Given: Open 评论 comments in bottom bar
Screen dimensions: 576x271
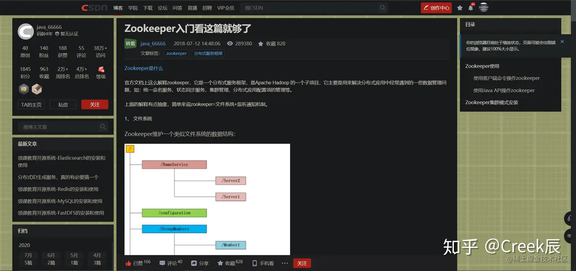Looking at the screenshot, I should point(171,263).
